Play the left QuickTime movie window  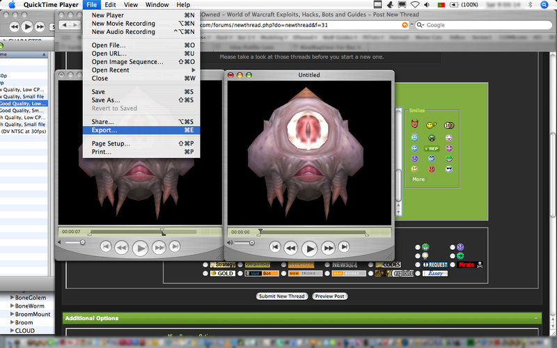coord(141,248)
